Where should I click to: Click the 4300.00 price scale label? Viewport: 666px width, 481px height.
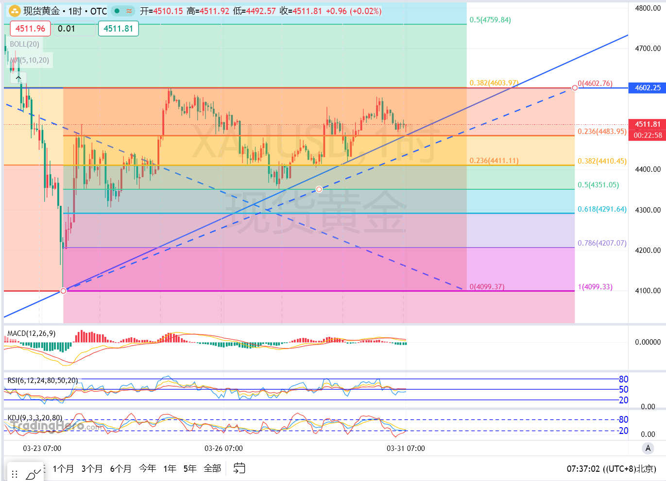tap(648, 210)
